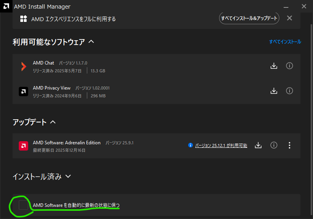Click リリース済み 2024年9月6日 text

(57, 96)
